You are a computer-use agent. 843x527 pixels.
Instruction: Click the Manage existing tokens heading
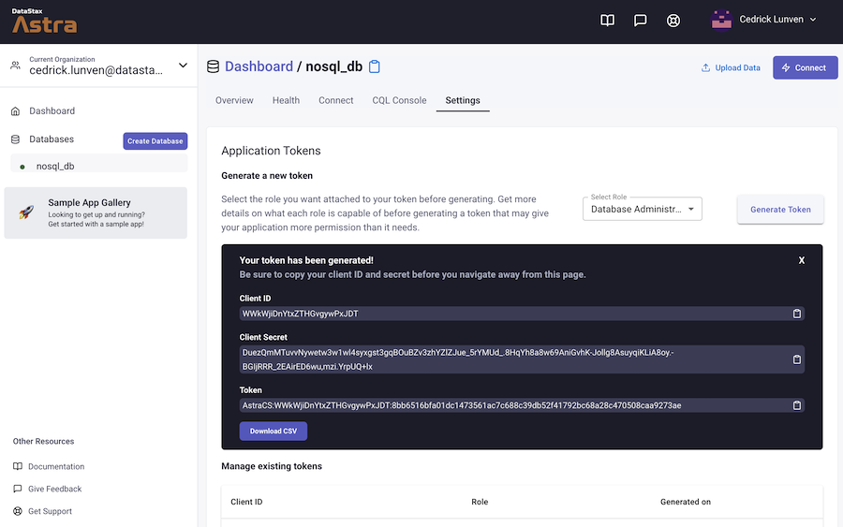pos(272,466)
